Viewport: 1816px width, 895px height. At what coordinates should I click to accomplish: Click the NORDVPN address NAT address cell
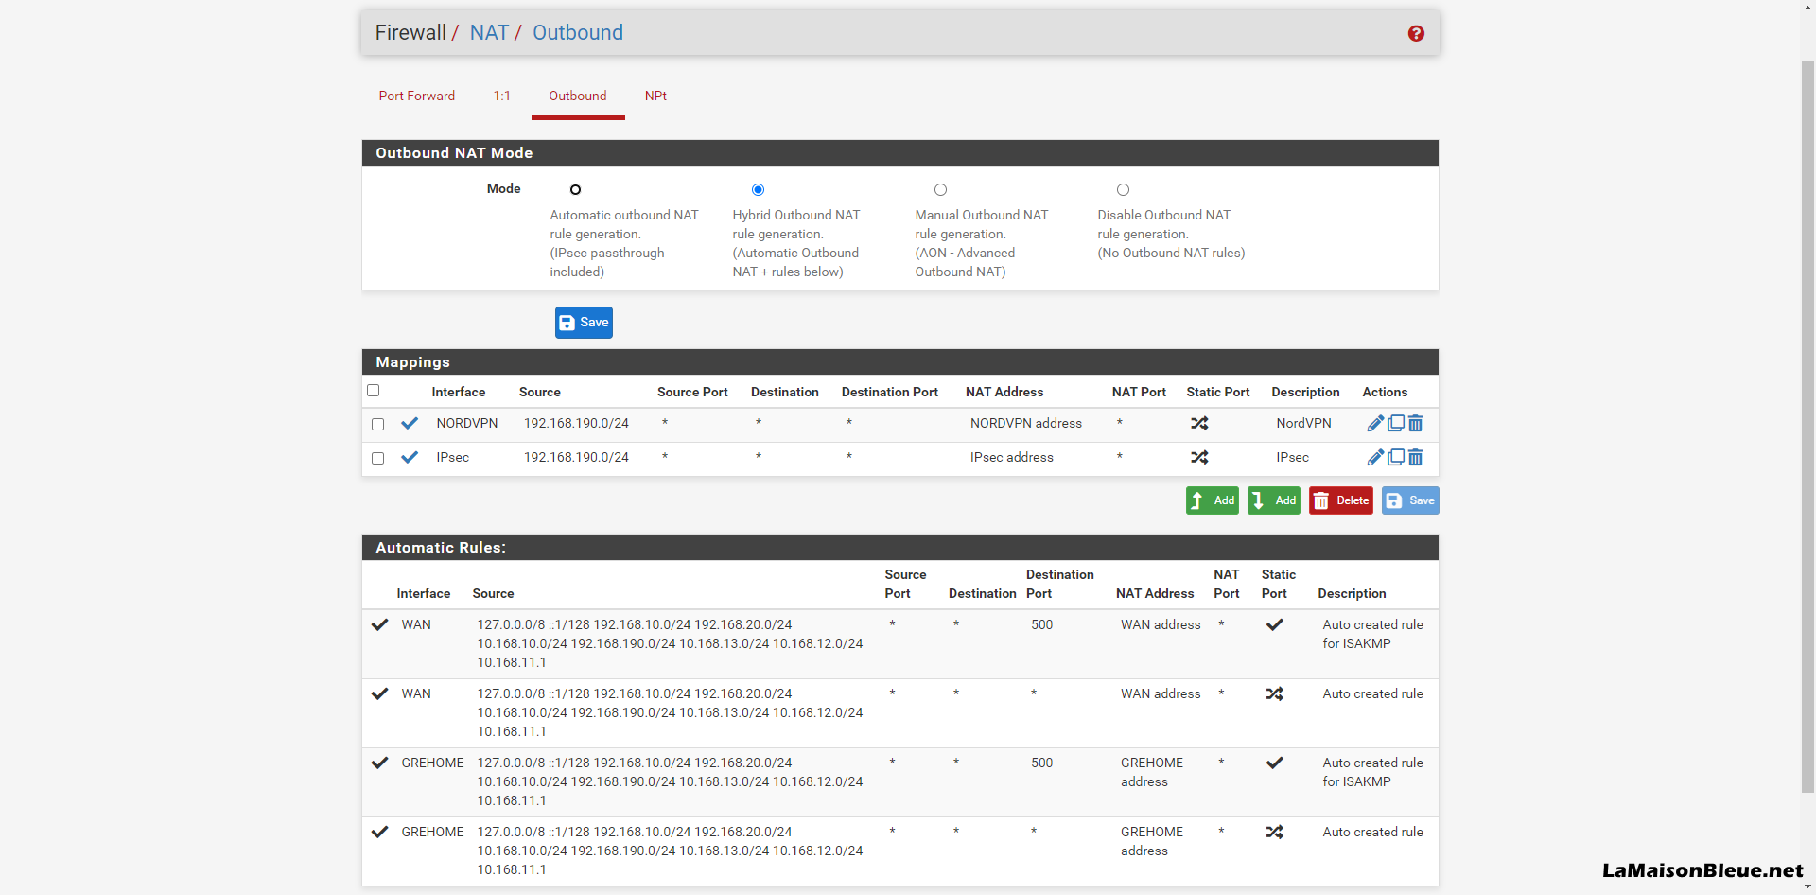click(1026, 423)
